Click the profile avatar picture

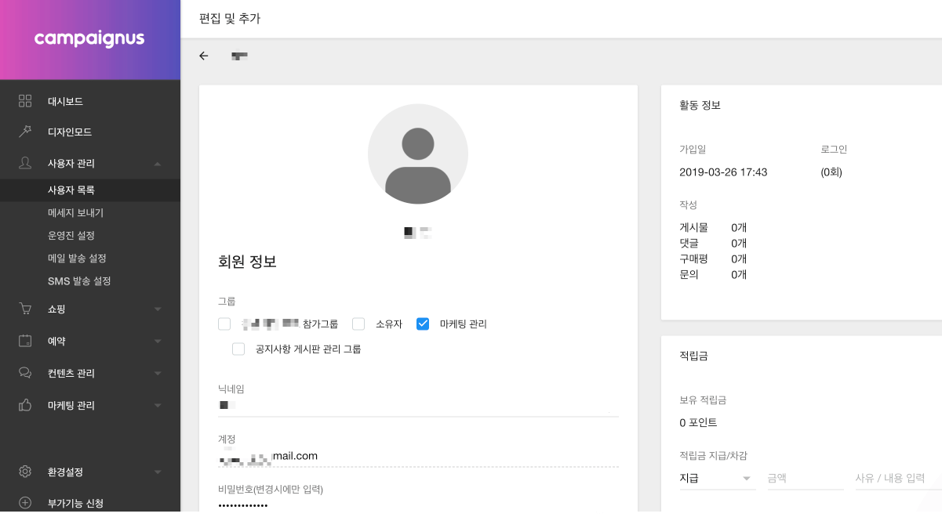pos(418,154)
